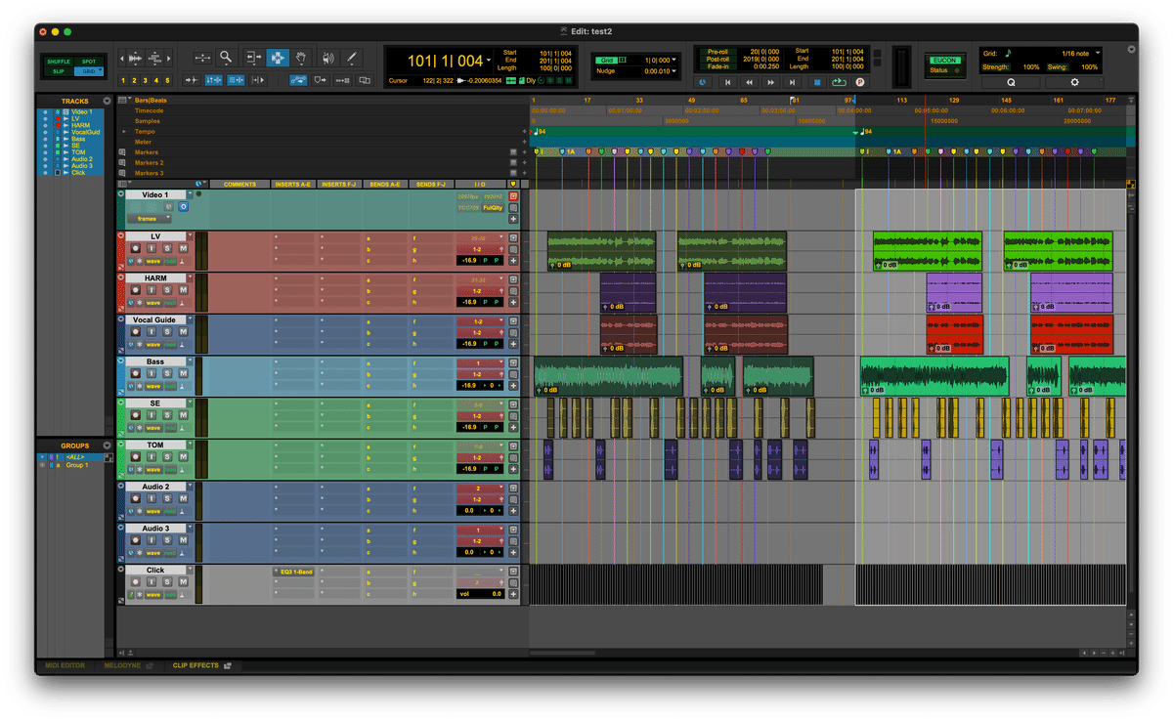The width and height of the screenshot is (1173, 721).
Task: Record-enable the LV track
Action: coord(136,249)
